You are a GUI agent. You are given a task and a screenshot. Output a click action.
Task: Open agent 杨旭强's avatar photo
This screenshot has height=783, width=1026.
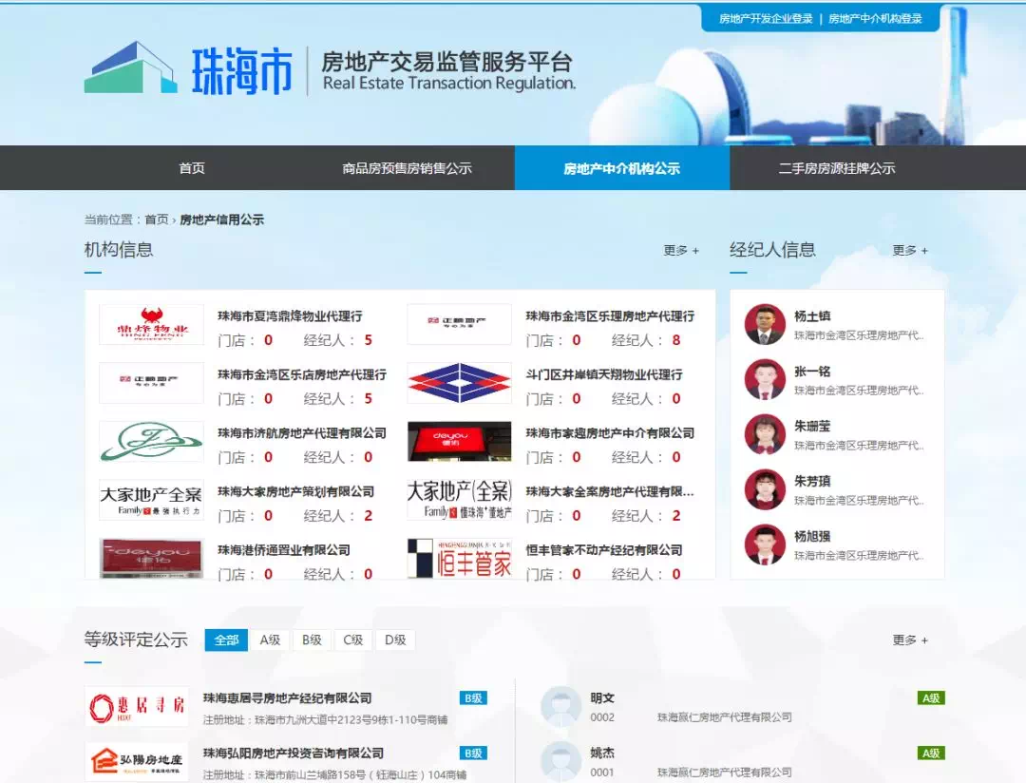pos(764,544)
